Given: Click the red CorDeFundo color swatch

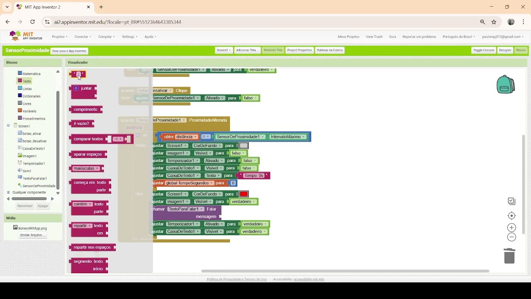Looking at the screenshot, I should coord(244,194).
